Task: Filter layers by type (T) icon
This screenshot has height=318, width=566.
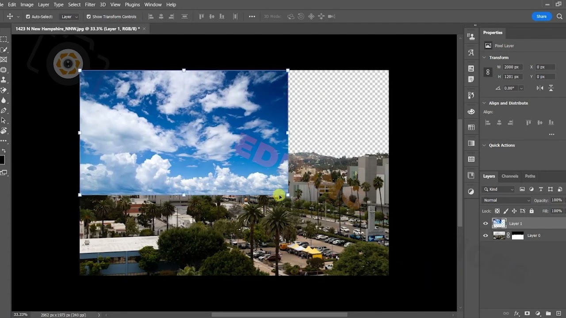Action: pos(541,189)
